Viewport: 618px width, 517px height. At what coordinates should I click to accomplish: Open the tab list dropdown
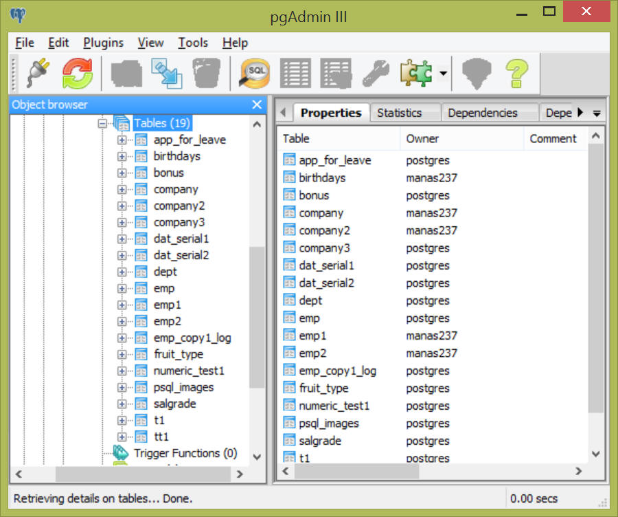597,113
